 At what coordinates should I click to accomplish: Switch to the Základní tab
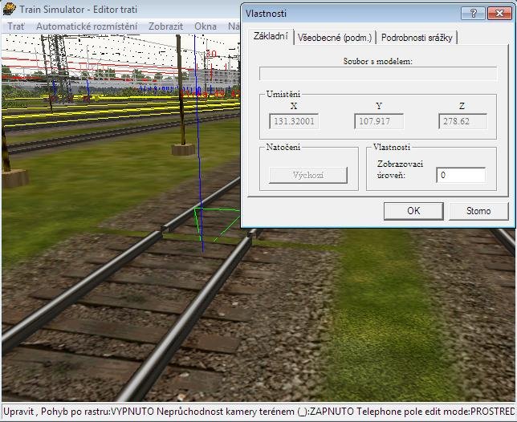coord(270,37)
